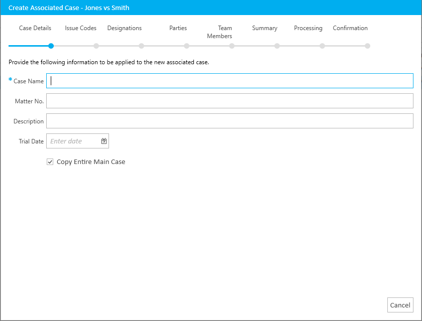
Task: Click into the Description field
Action: [230, 121]
